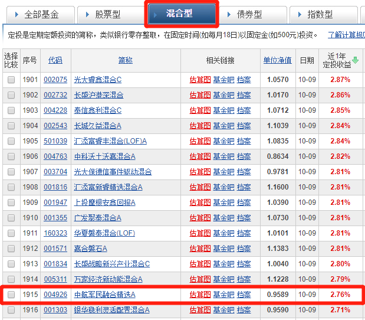Open the 长盛战略新兴产业混合C link
This screenshot has width=365, height=320.
click(x=111, y=264)
